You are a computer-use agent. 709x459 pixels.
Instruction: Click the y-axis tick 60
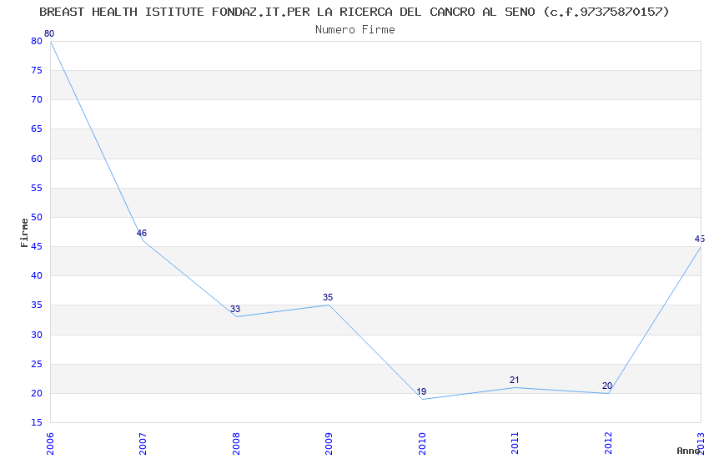(x=37, y=159)
